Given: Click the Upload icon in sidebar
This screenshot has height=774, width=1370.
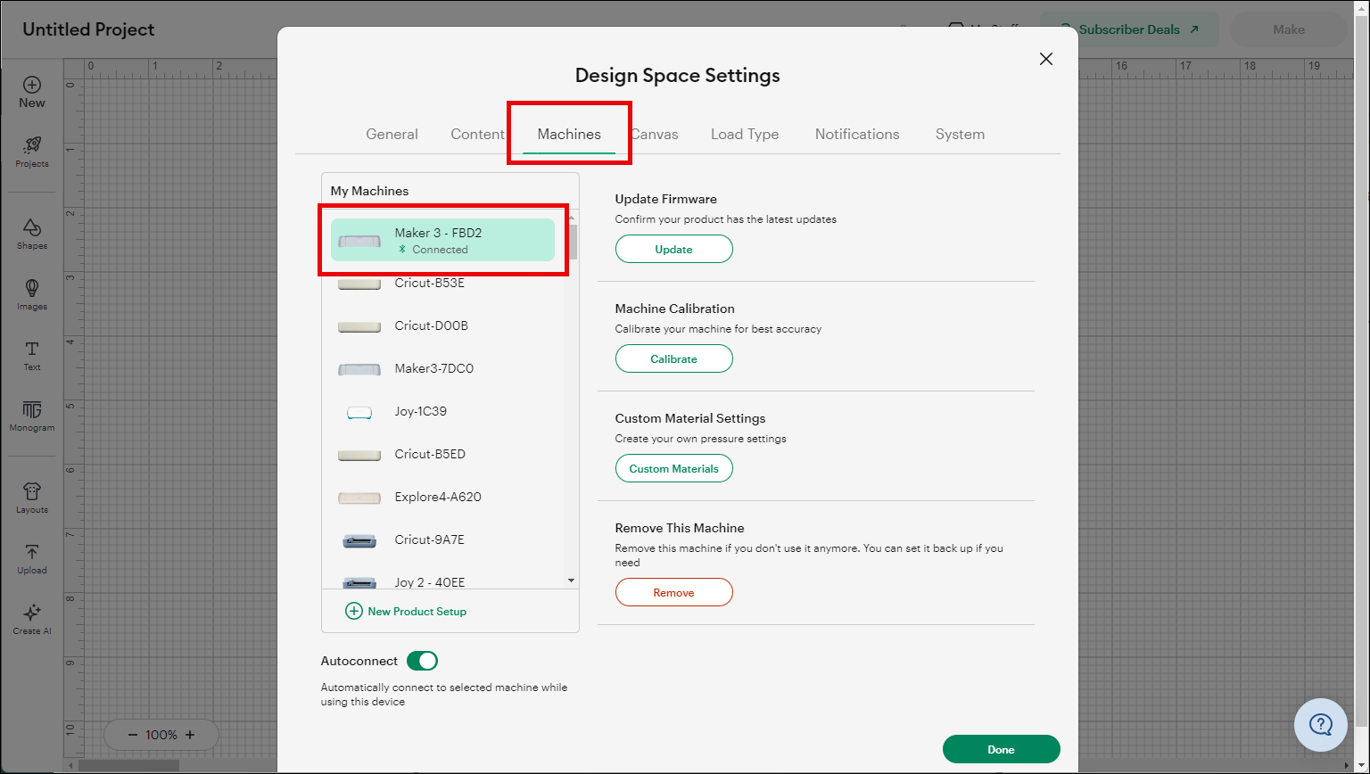Looking at the screenshot, I should 31,553.
